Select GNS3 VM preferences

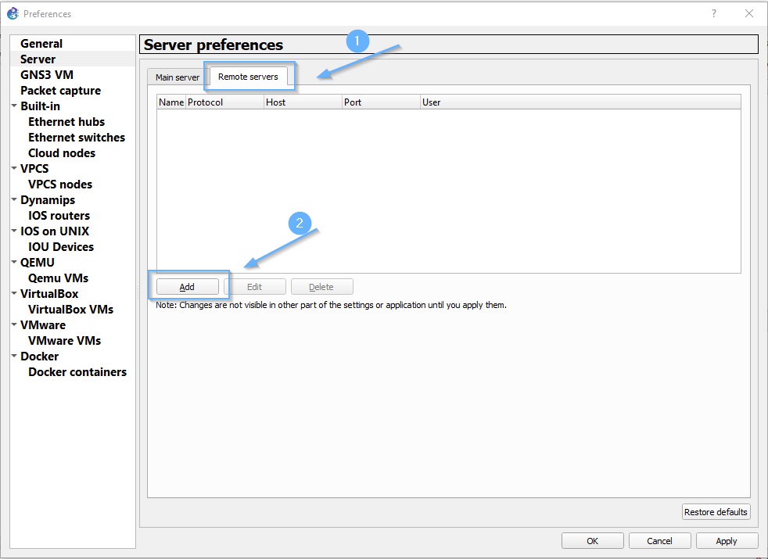tap(47, 75)
